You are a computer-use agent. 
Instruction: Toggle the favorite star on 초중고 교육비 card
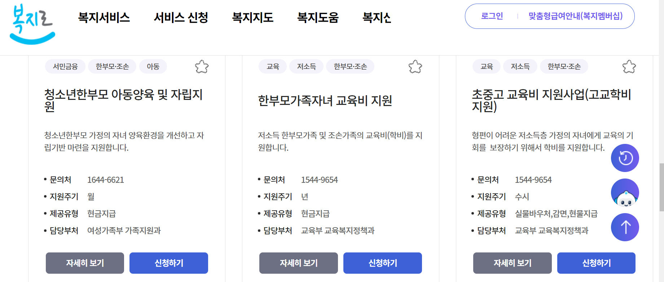tap(630, 67)
